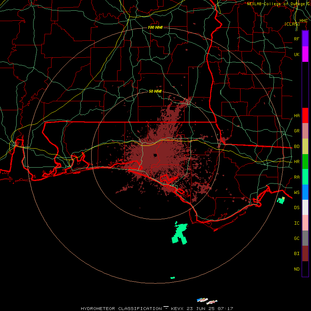Click the 23 JUN 25 date text
This screenshot has width=311, height=311.
tap(201, 309)
